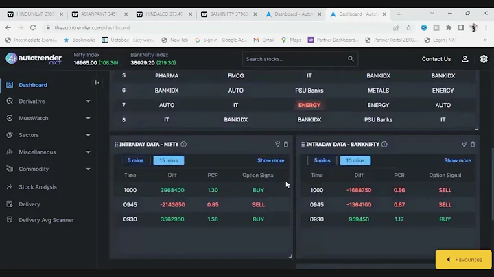
Task: Expand the Sectors menu arrow
Action: [88, 135]
